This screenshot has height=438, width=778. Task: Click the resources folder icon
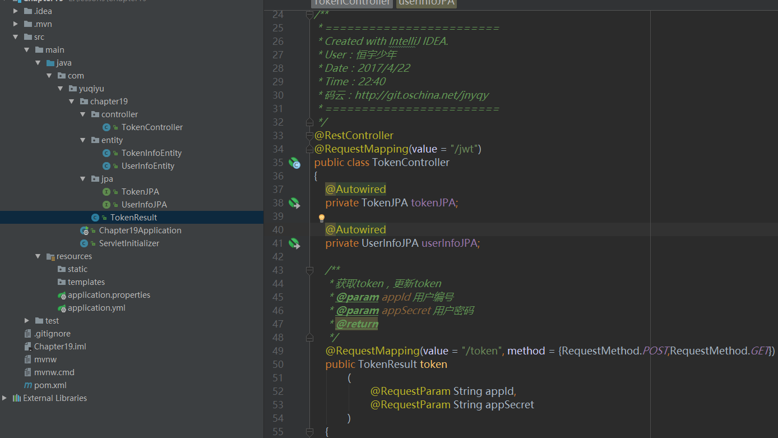pos(50,256)
